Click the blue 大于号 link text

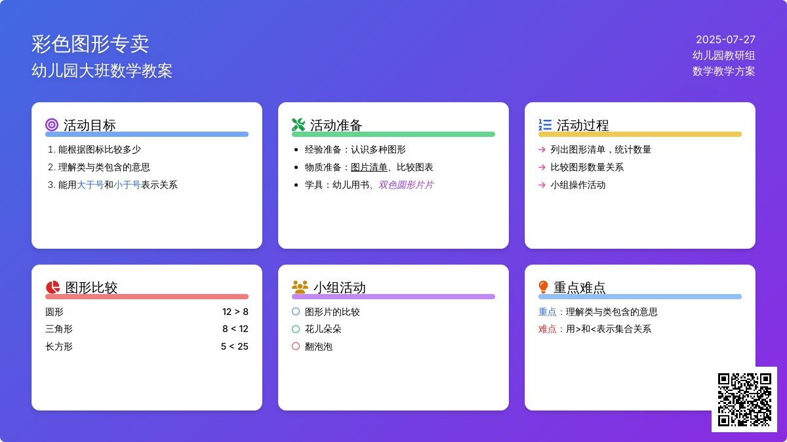pos(91,185)
